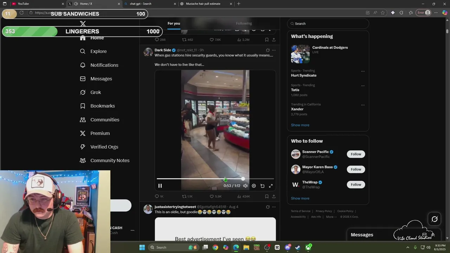Viewport: 450px width, 253px height.
Task: Reply to Dark Side post showing 1K
Action: point(159,196)
